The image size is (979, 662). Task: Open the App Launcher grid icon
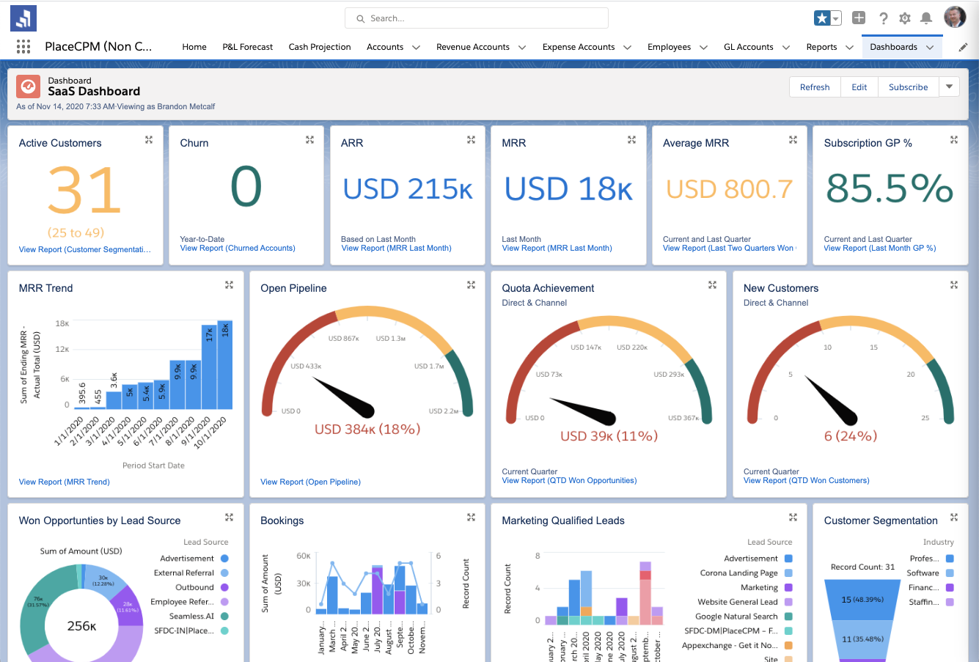coord(23,47)
